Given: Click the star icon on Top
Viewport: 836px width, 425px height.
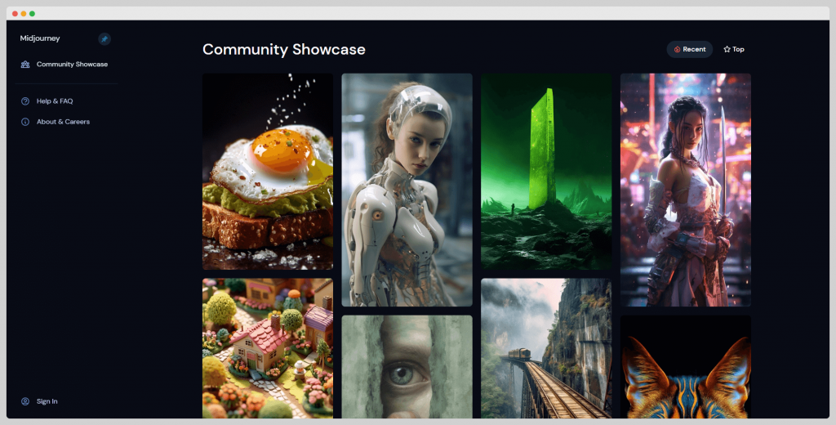Looking at the screenshot, I should 727,50.
